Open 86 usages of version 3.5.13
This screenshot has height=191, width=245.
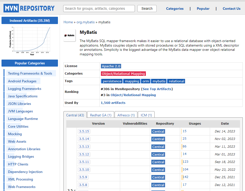[x=184, y=146]
